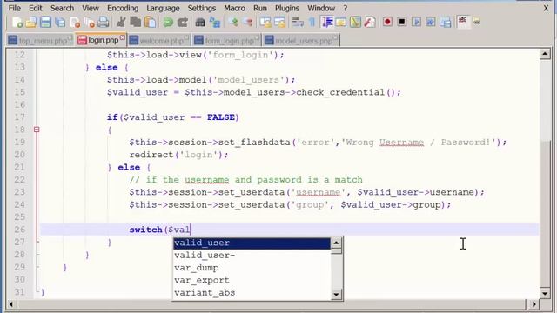Switch to the form_login.php tab
Viewport: 557px width, 313px height.
[x=226, y=41]
